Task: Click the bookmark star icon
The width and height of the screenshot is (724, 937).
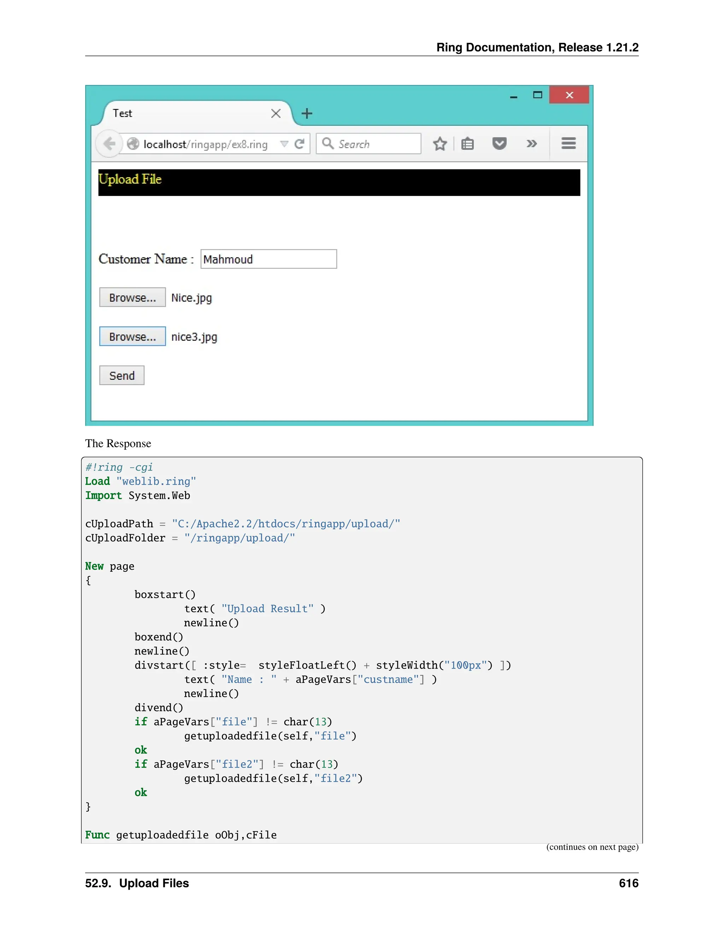Action: tap(440, 144)
